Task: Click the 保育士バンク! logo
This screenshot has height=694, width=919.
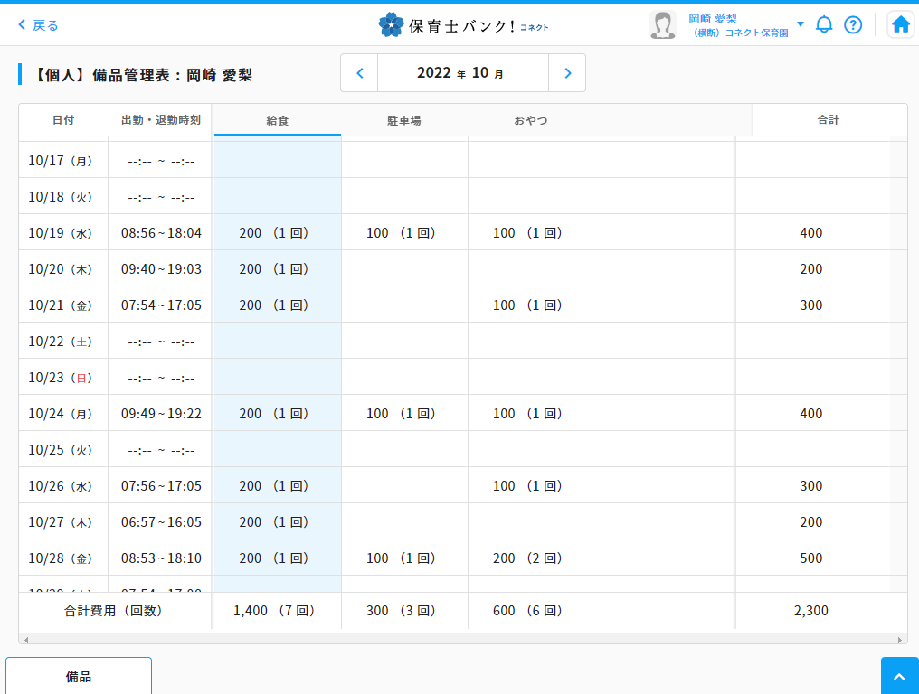Action: 463,25
